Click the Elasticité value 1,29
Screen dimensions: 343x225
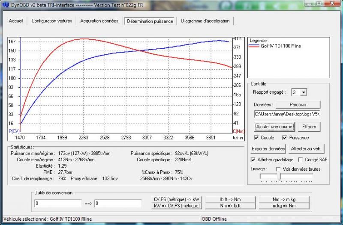62,166
